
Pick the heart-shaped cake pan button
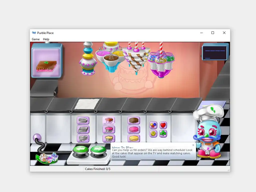click(x=83, y=138)
